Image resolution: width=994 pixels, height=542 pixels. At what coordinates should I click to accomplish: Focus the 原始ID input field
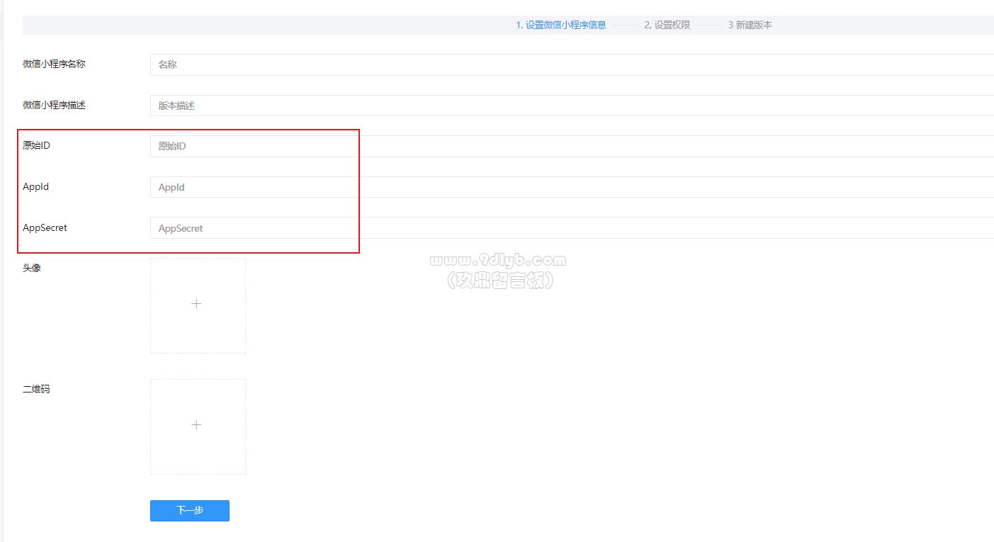click(572, 146)
